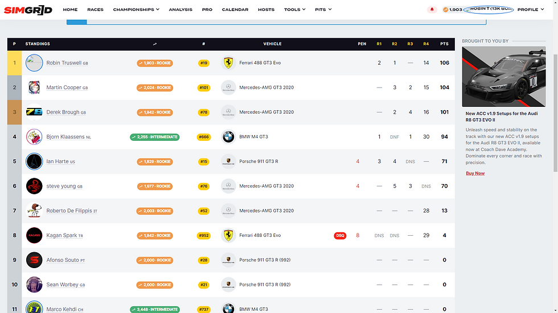
Task: Open the Races menu item
Action: tap(96, 10)
